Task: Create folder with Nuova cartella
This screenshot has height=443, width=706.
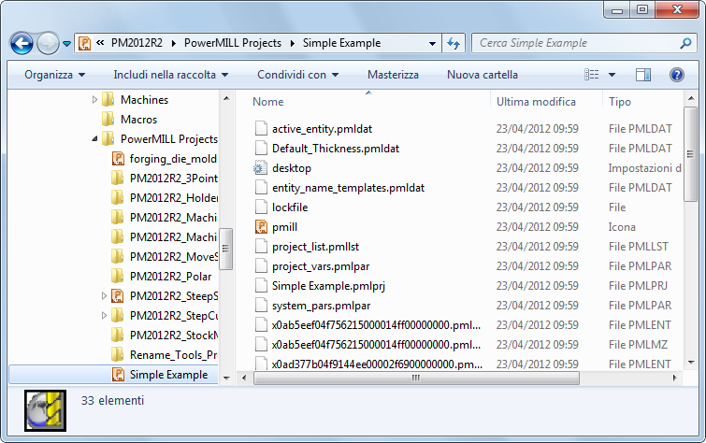Action: tap(483, 75)
